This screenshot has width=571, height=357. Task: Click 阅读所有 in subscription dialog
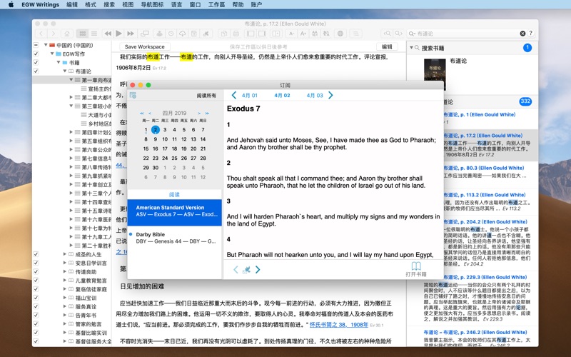(206, 96)
